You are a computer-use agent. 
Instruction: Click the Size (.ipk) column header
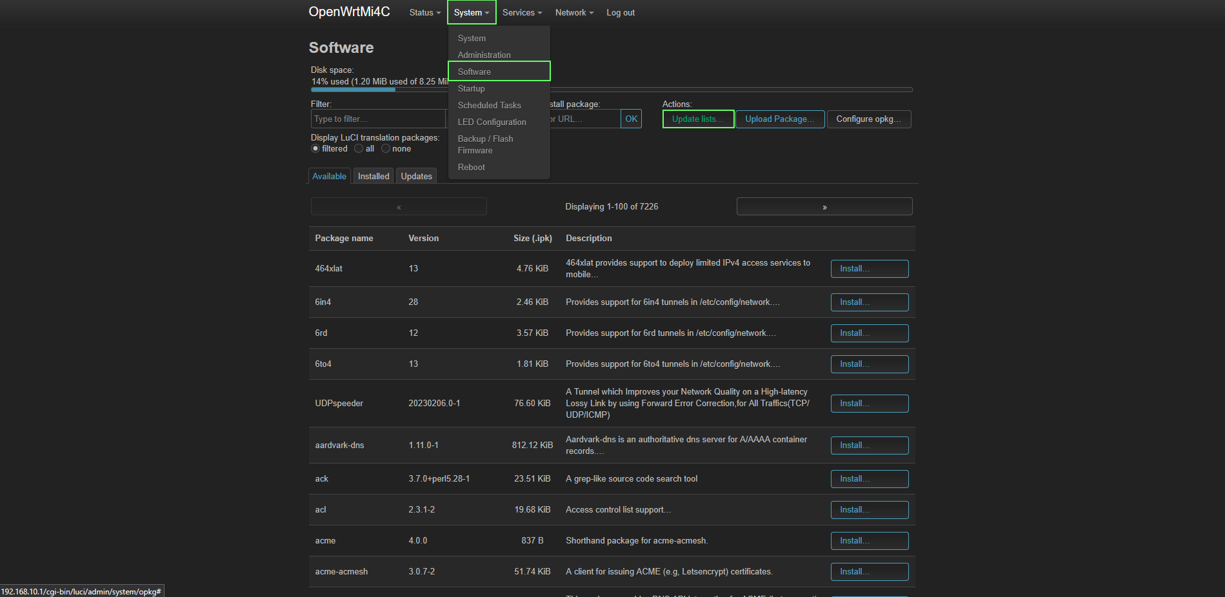coord(533,238)
